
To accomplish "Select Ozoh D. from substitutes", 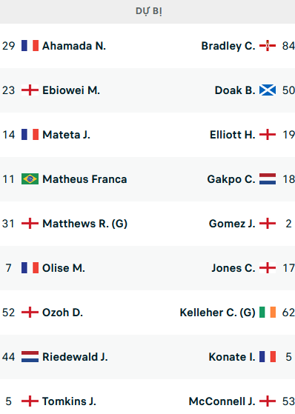I will click(x=63, y=313).
